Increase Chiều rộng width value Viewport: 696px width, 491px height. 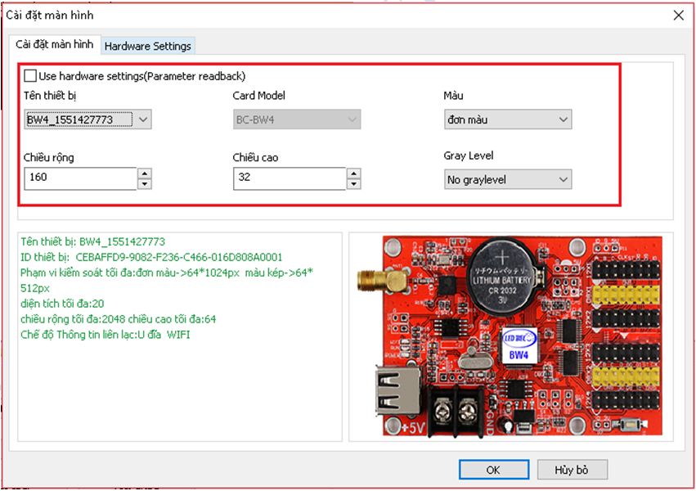tap(144, 173)
